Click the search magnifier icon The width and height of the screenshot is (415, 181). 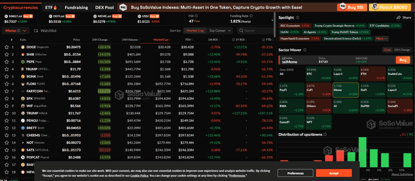click(241, 31)
